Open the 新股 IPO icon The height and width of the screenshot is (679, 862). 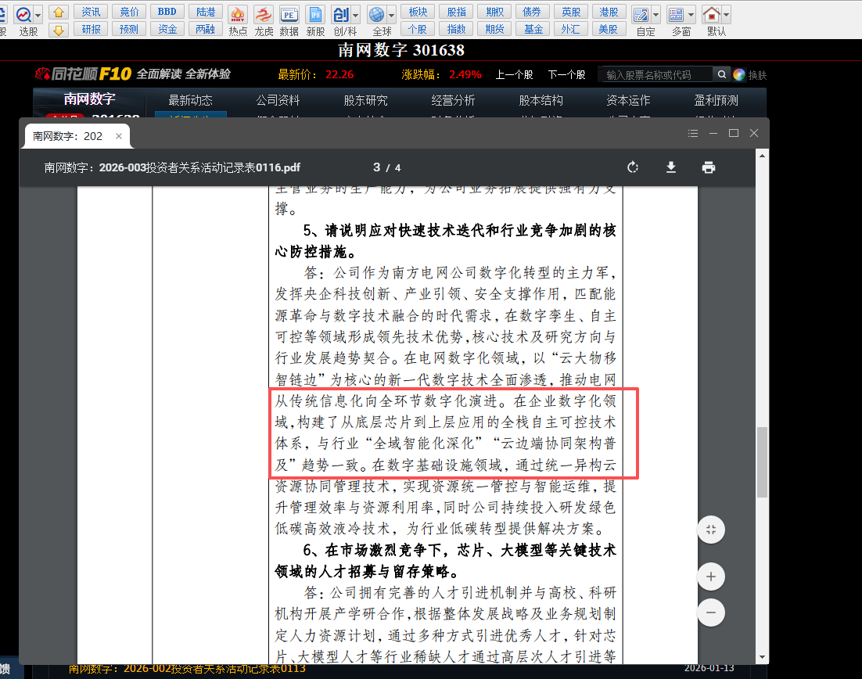click(315, 15)
